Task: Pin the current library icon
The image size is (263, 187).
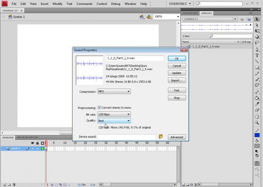Action: (x=242, y=19)
